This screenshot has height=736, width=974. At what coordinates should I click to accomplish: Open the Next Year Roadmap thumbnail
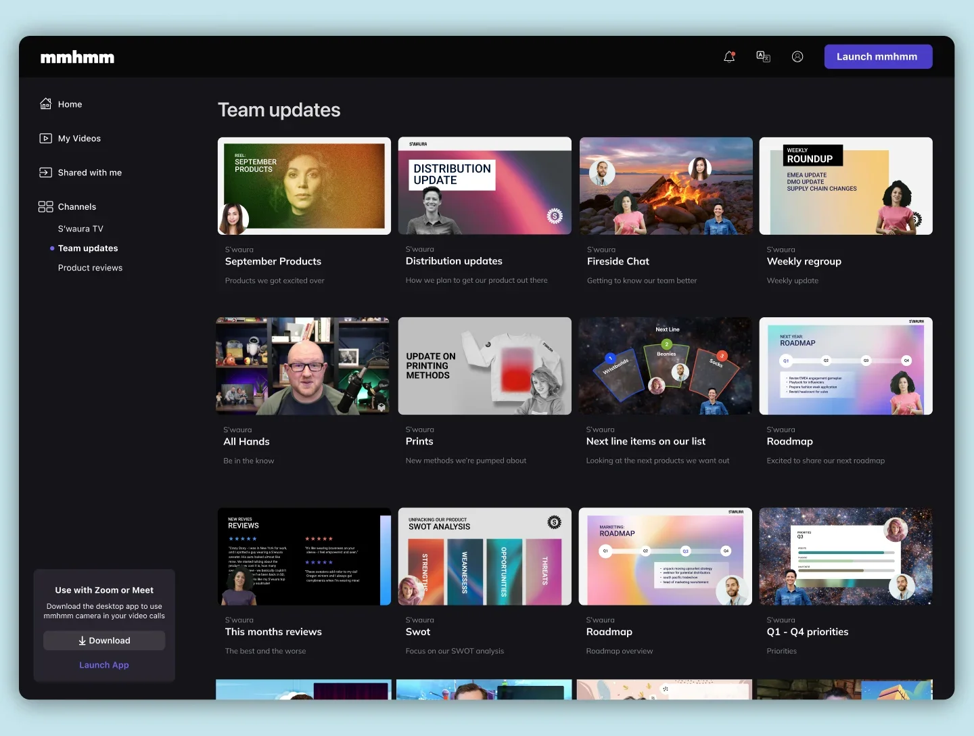point(846,366)
